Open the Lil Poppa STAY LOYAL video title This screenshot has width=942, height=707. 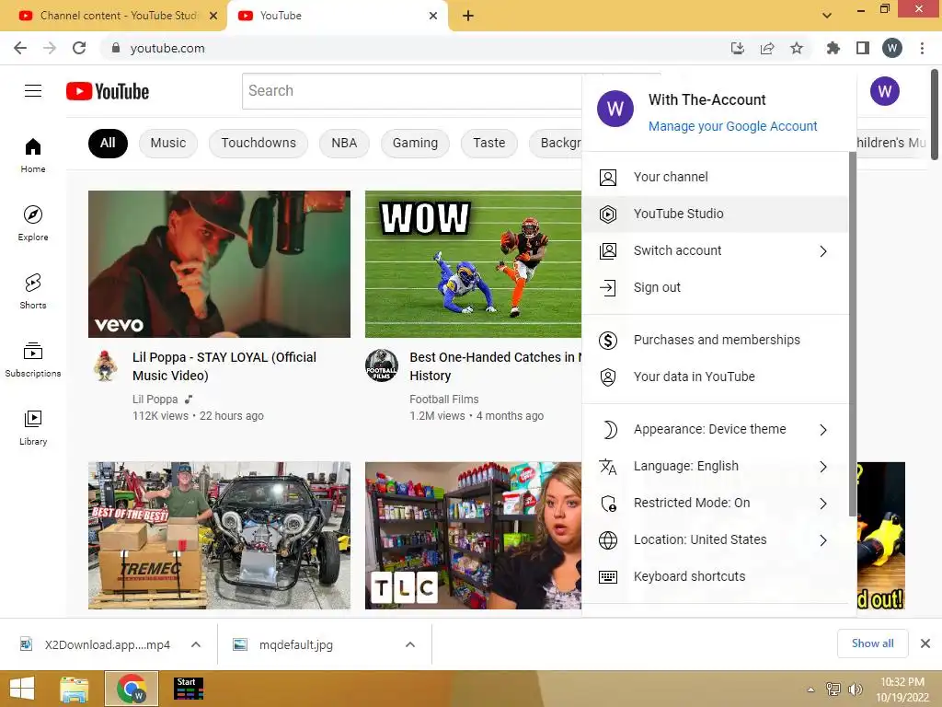(x=224, y=366)
